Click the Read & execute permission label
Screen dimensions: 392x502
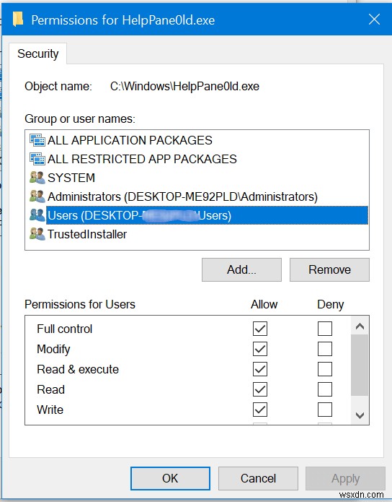[78, 369]
